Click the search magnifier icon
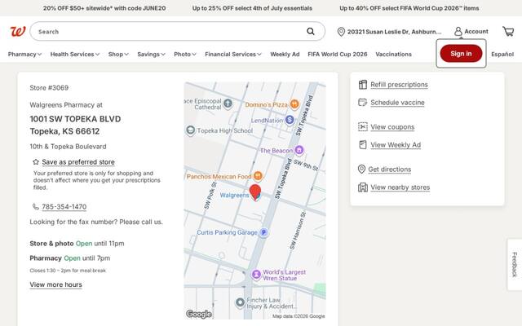 point(310,31)
